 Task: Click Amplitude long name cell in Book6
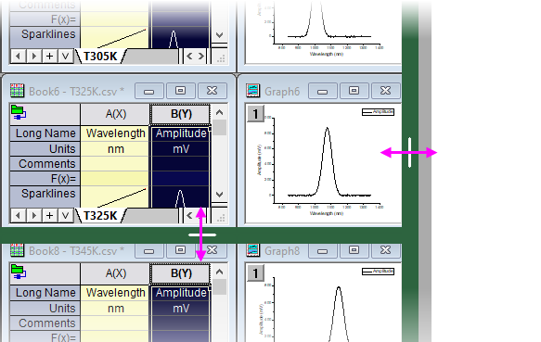[180, 133]
